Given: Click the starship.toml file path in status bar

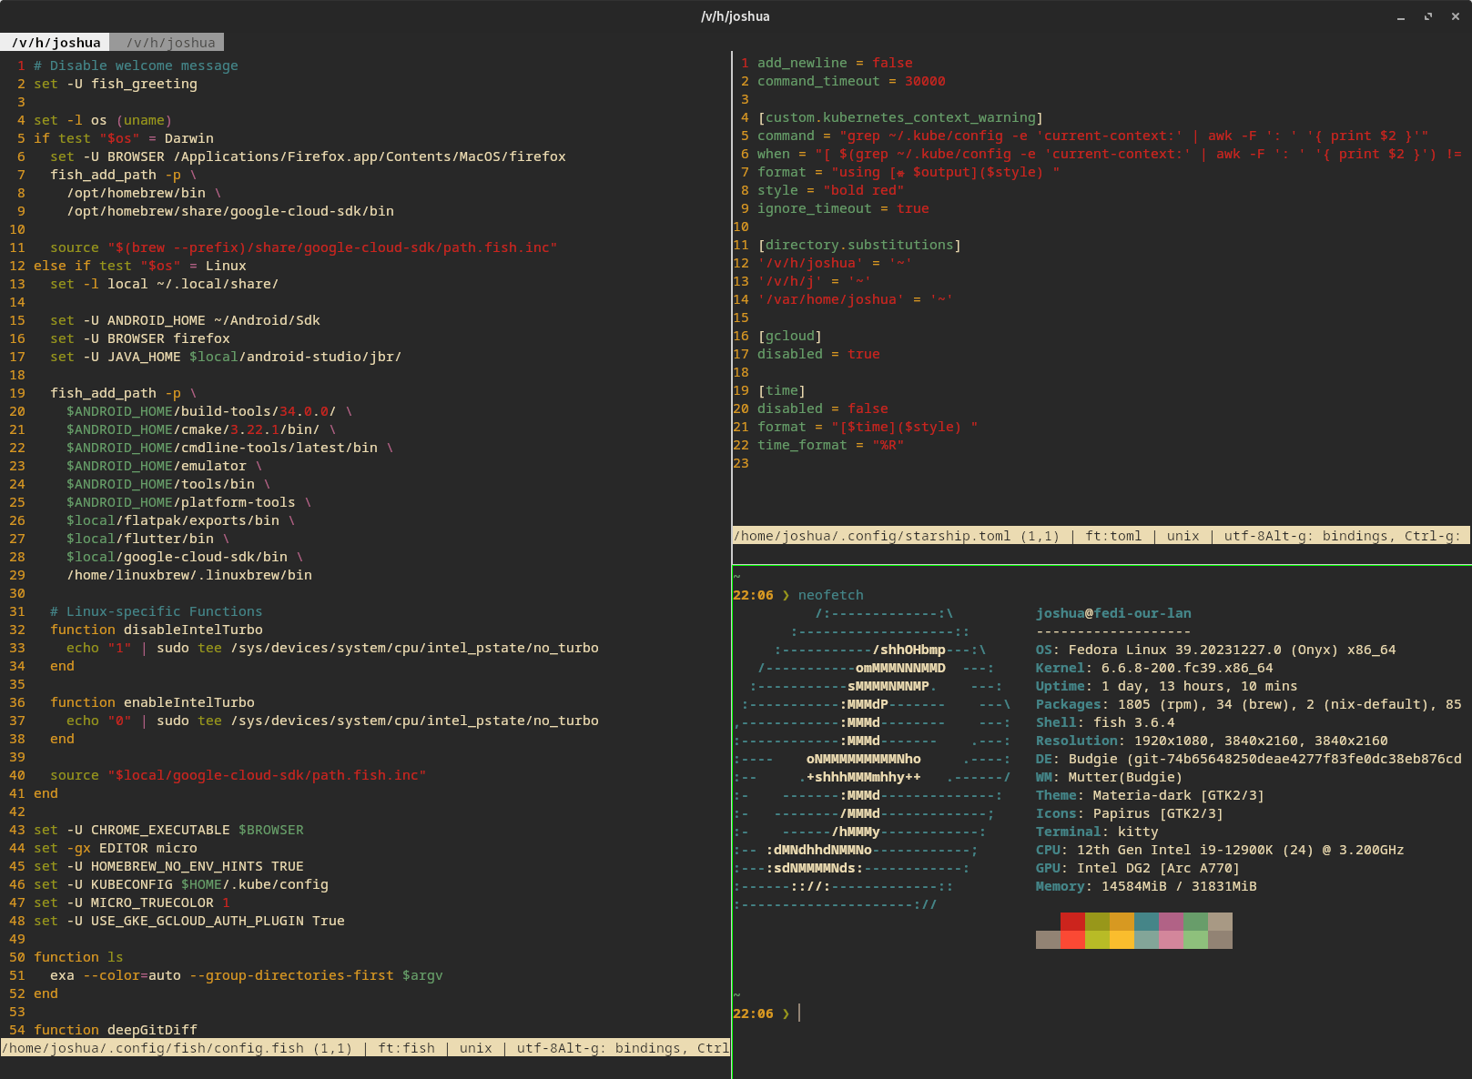Looking at the screenshot, I should point(871,536).
